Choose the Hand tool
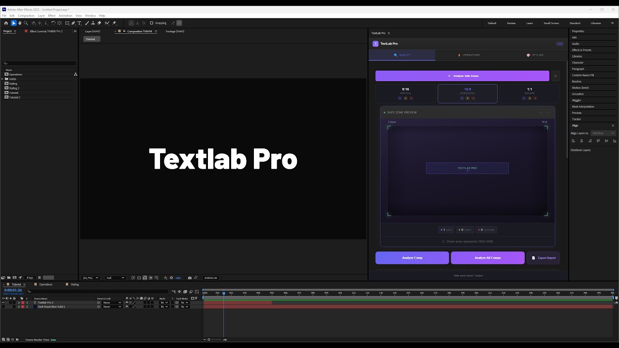The width and height of the screenshot is (619, 348). (20, 23)
